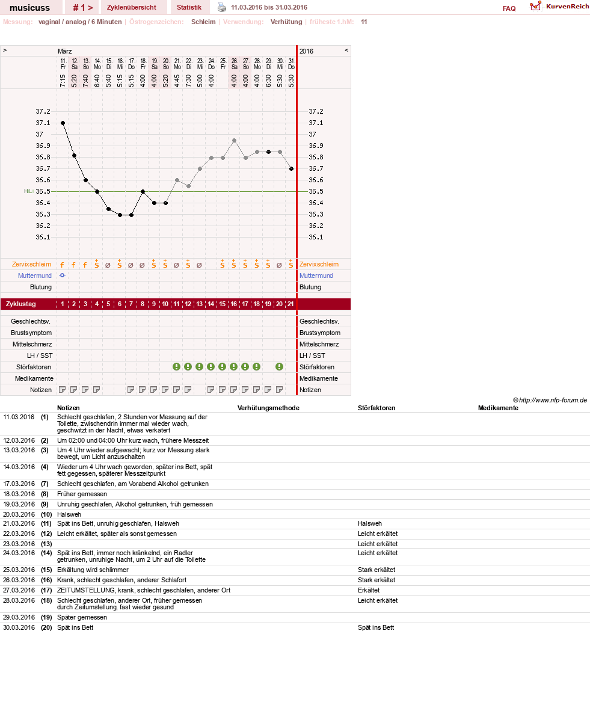Click the note text 'Früher gemessen'

pyautogui.click(x=82, y=494)
